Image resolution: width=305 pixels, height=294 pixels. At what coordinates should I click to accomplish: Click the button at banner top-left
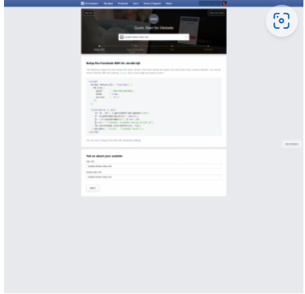(89, 13)
